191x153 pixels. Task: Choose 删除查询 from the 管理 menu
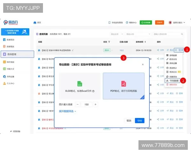coord(172,84)
